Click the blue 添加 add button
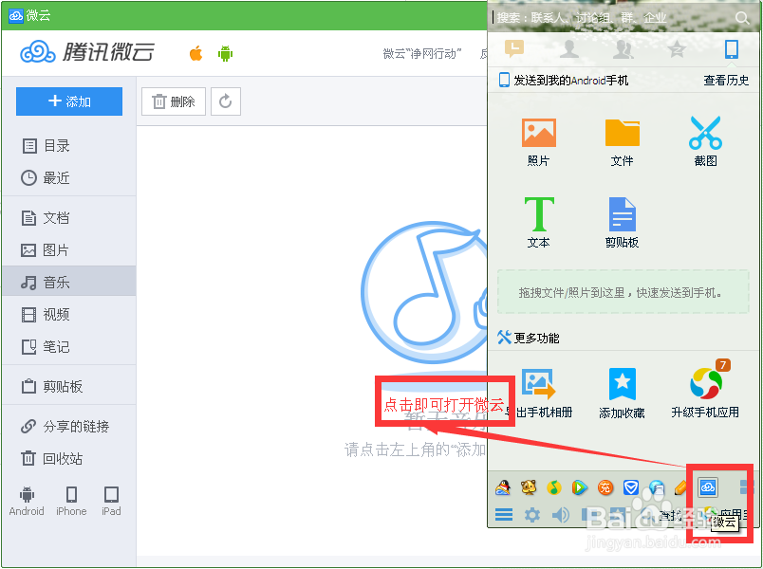 (68, 101)
